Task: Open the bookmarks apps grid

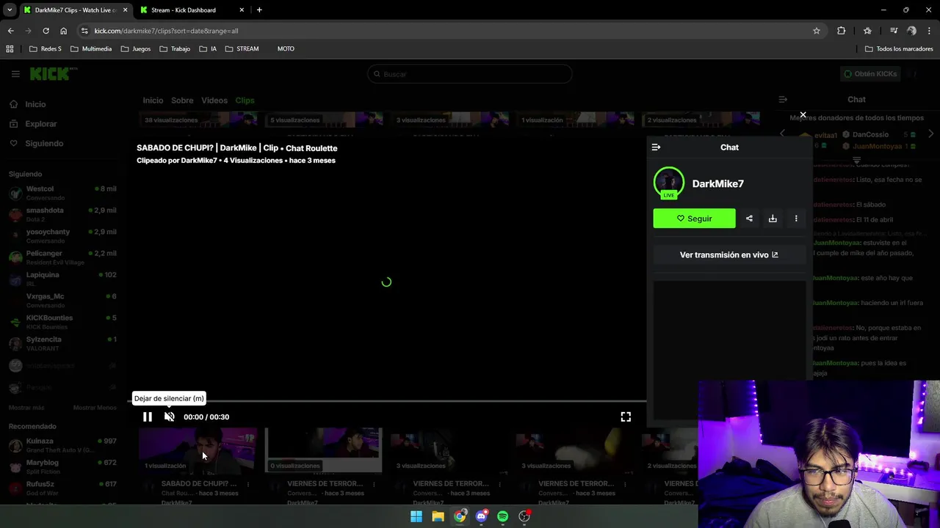Action: (x=10, y=49)
